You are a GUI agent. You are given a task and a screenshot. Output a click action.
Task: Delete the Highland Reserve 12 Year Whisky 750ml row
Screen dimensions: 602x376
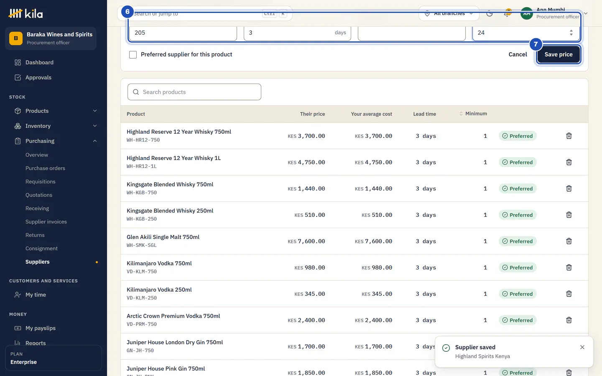(569, 136)
